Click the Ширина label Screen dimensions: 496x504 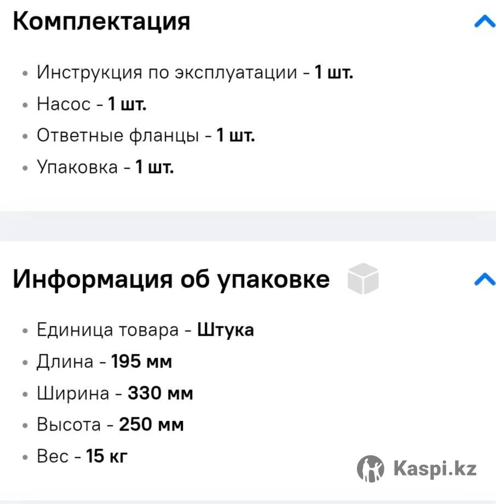[x=73, y=393]
